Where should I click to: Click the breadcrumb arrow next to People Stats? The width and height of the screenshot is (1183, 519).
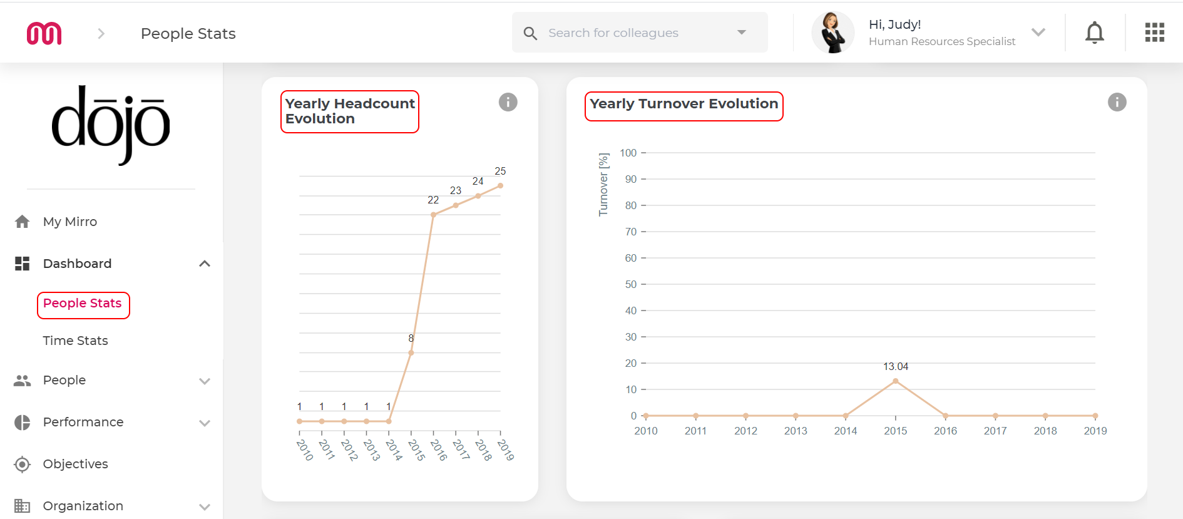pyautogui.click(x=101, y=34)
